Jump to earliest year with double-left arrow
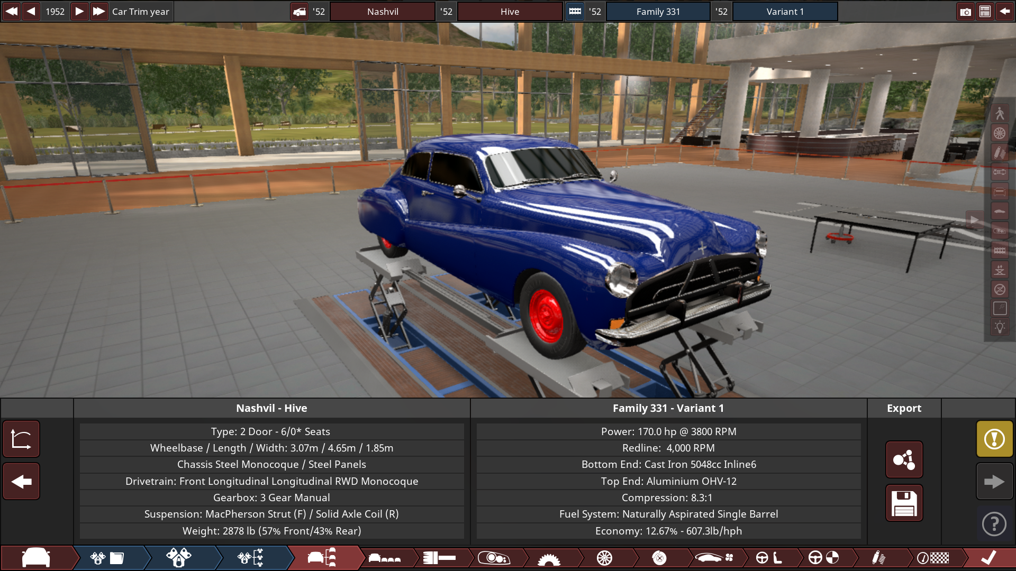The height and width of the screenshot is (571, 1016). tap(11, 11)
